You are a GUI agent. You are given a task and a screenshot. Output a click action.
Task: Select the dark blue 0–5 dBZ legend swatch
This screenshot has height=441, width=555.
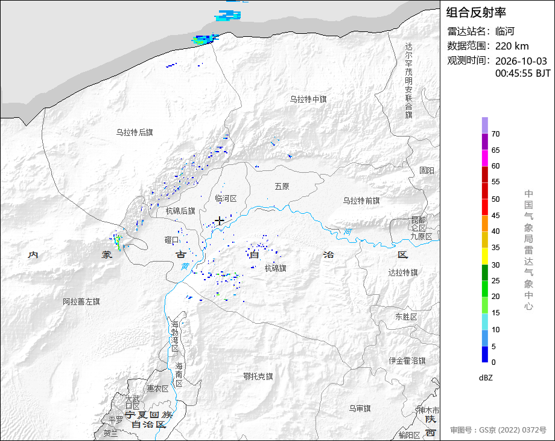point(485,354)
